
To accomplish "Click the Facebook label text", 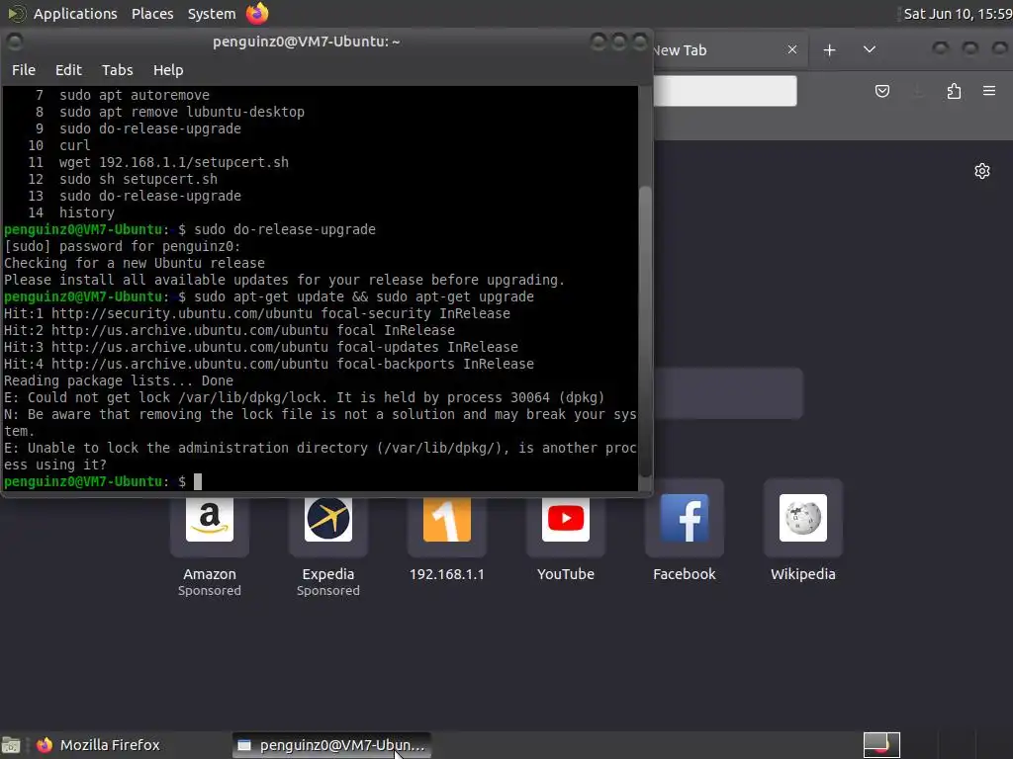I will point(685,574).
